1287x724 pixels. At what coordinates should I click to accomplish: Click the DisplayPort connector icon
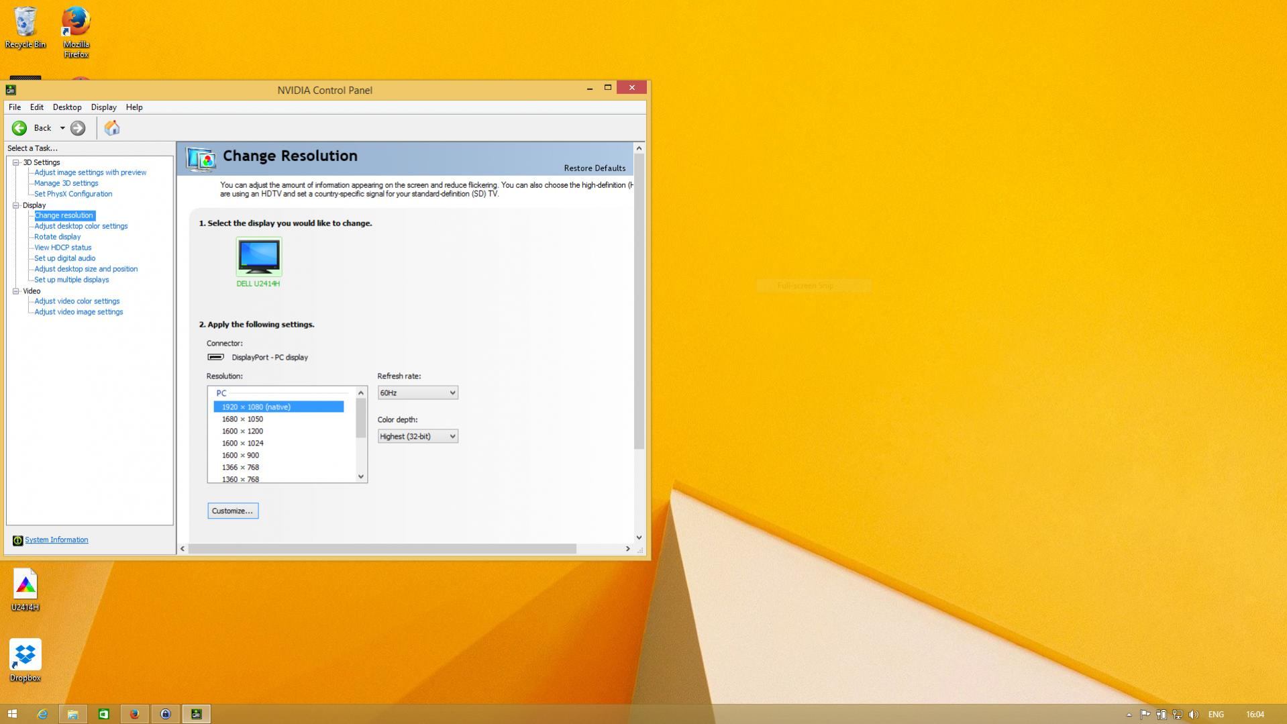(215, 357)
